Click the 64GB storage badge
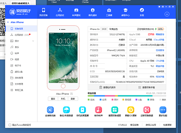 (x=104, y=29)
